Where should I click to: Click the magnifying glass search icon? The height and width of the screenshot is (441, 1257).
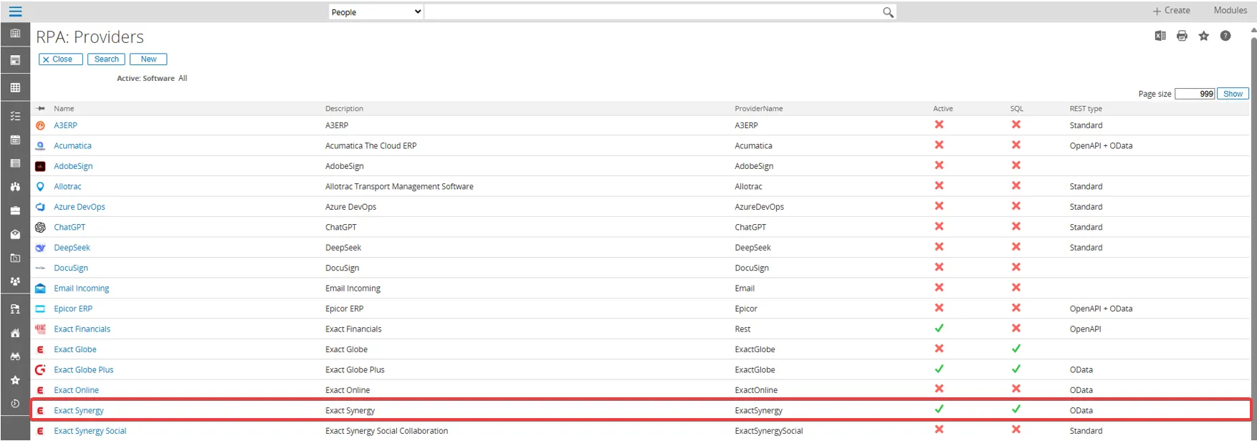coord(888,12)
